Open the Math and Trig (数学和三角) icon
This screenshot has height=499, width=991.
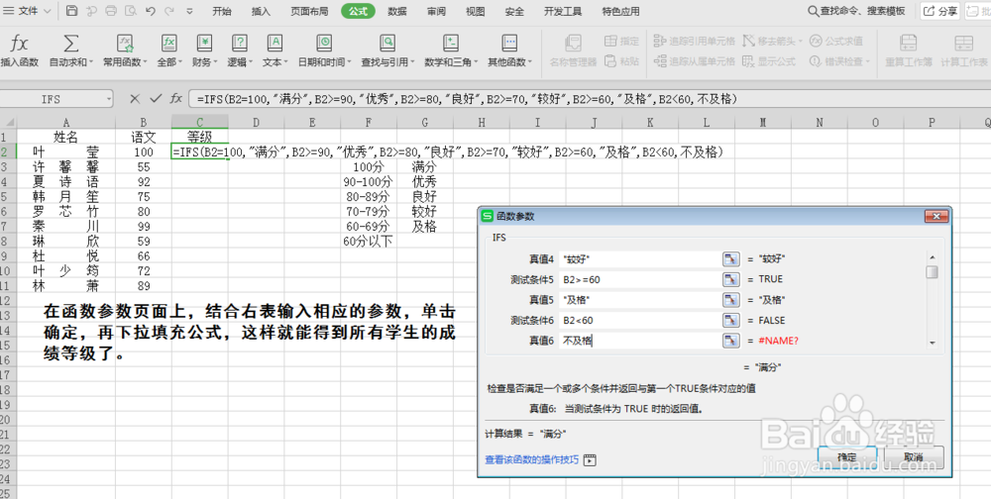tap(450, 44)
